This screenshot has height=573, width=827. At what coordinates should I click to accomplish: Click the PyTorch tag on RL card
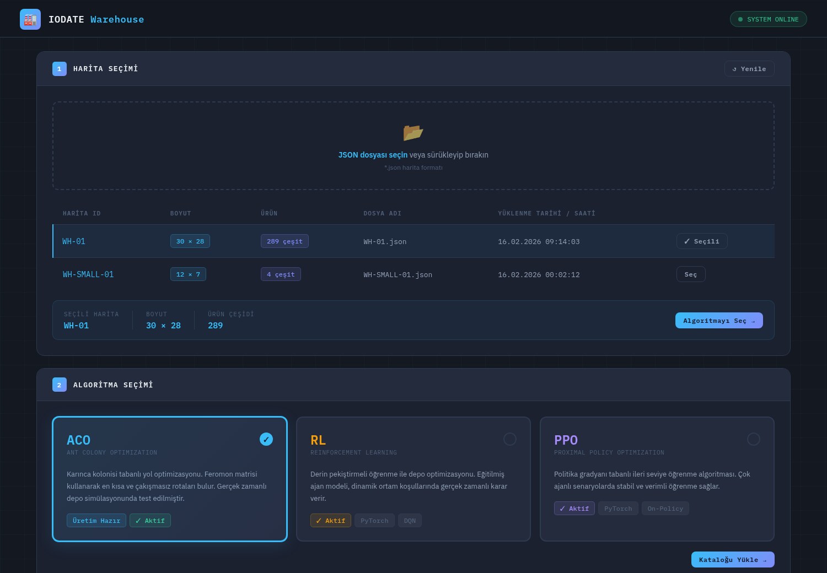pyautogui.click(x=374, y=521)
